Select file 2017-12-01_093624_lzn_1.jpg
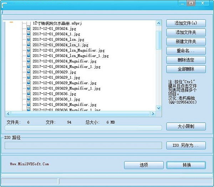Viewport: 214px width, 187px height. (x=60, y=45)
